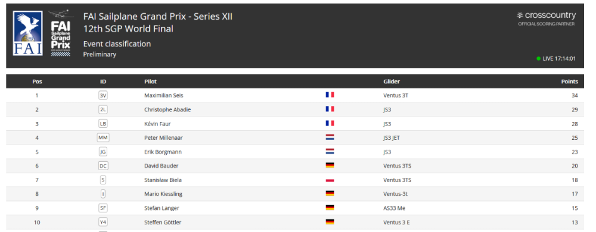The image size is (596, 232).
Task: Open pilot Christophe Abadie's entry
Action: pos(167,109)
